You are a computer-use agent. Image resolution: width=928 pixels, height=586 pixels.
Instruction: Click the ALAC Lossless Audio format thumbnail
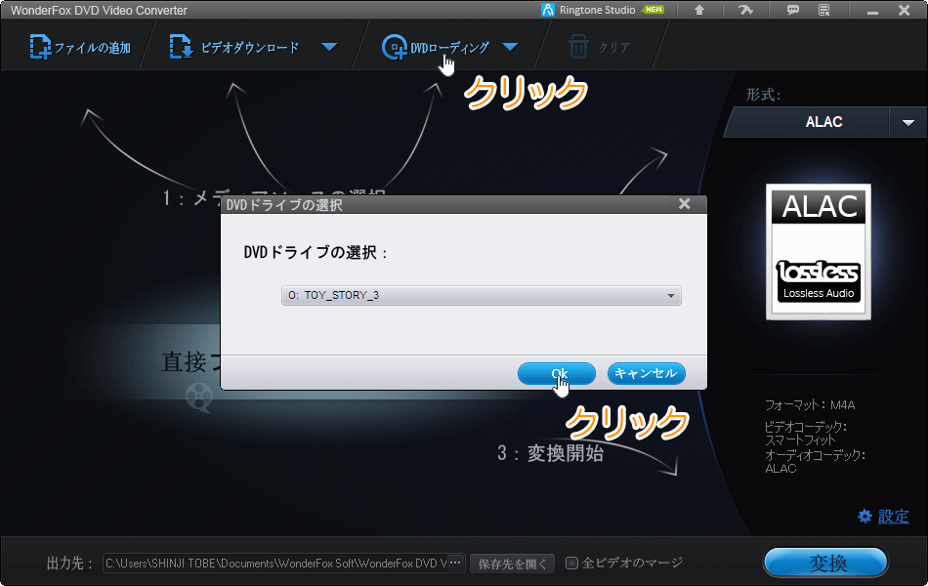[819, 252]
